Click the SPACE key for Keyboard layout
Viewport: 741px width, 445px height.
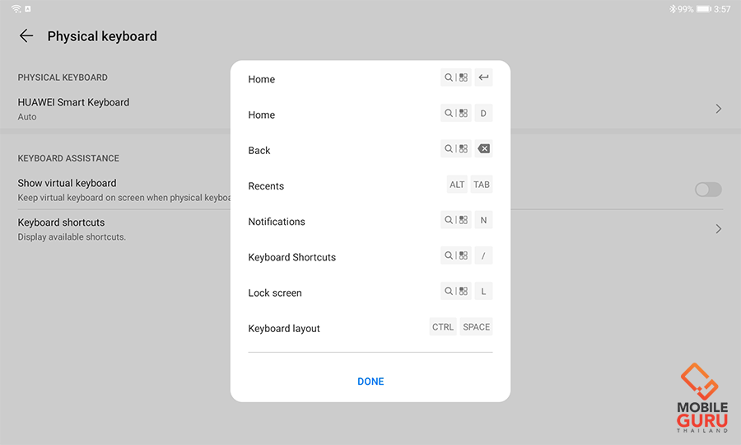(477, 327)
